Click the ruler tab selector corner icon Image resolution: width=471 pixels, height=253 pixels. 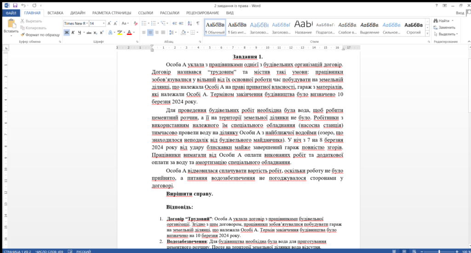6,48
